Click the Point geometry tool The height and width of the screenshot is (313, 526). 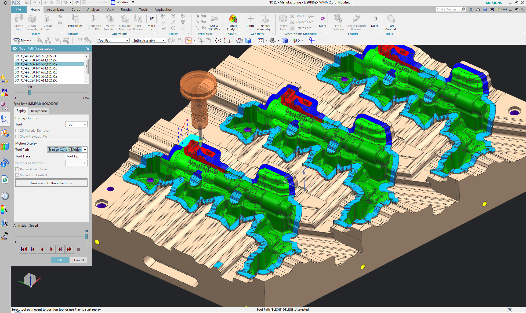point(250,22)
